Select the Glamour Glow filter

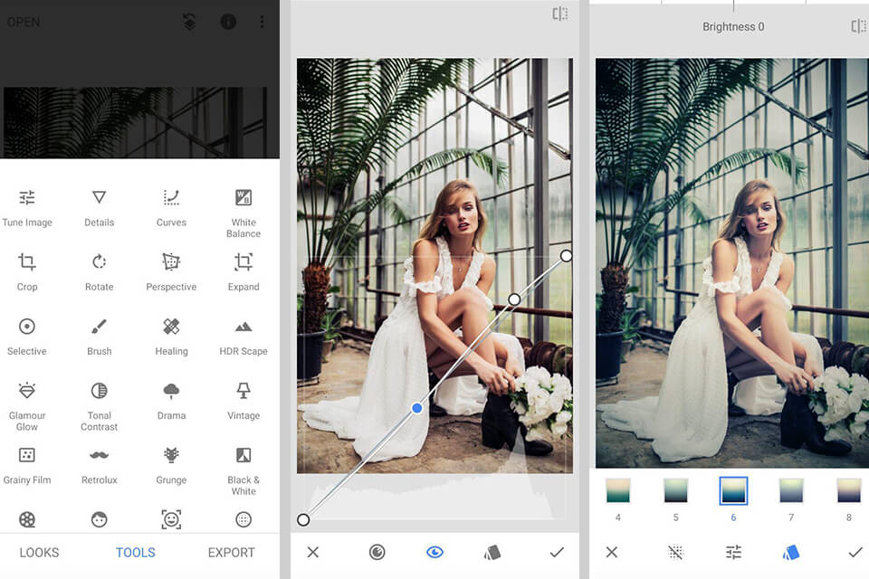[x=27, y=394]
